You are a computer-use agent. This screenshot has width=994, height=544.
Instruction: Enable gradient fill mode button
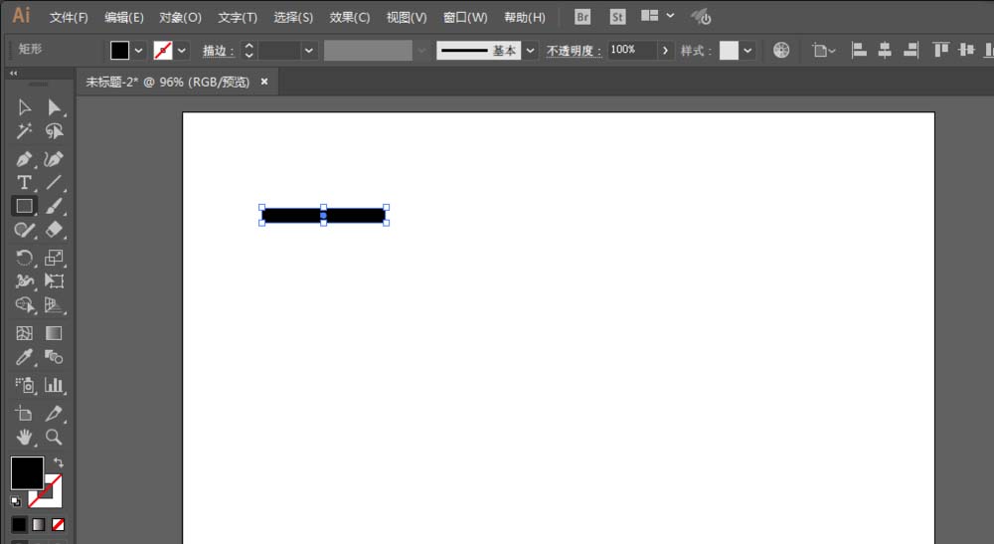pyautogui.click(x=39, y=523)
